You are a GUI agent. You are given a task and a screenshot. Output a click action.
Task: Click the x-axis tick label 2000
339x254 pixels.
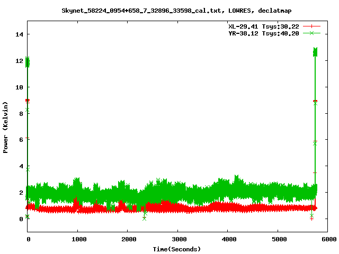coord(129,239)
